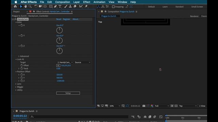Toggle Draft 3D in timeline

[x=139, y=117]
